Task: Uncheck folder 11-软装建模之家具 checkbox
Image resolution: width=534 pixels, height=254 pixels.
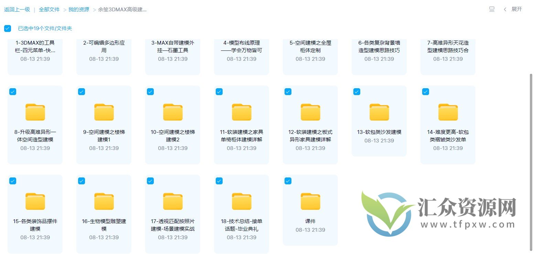Action: [x=219, y=92]
